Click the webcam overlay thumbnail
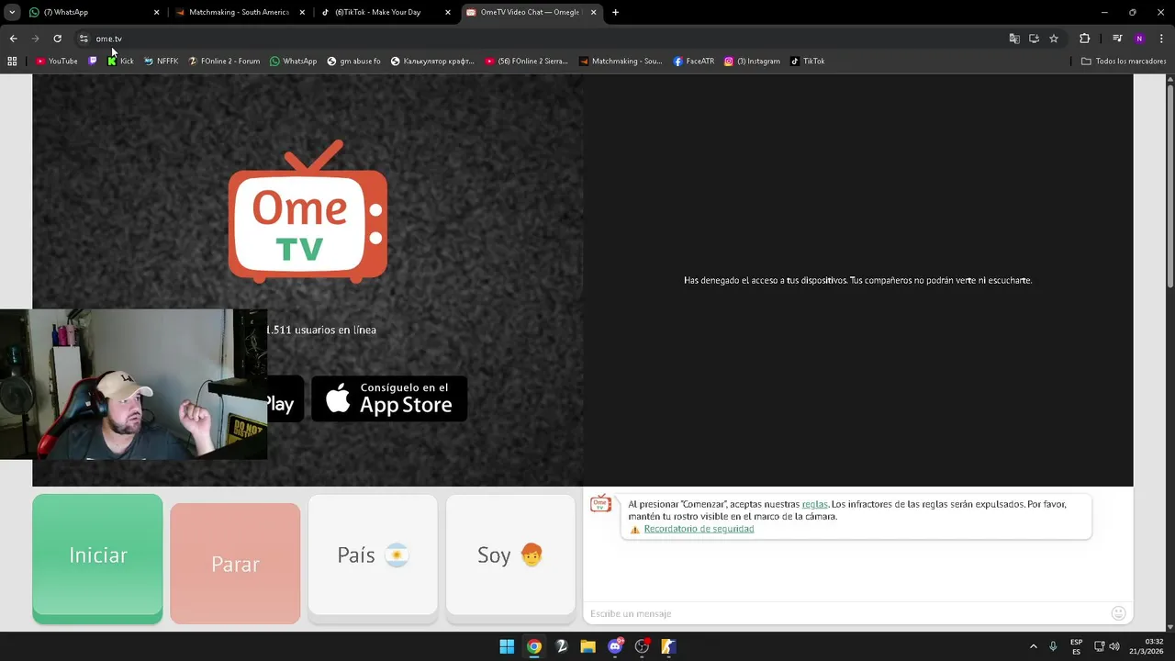This screenshot has height=661, width=1175. (133, 384)
